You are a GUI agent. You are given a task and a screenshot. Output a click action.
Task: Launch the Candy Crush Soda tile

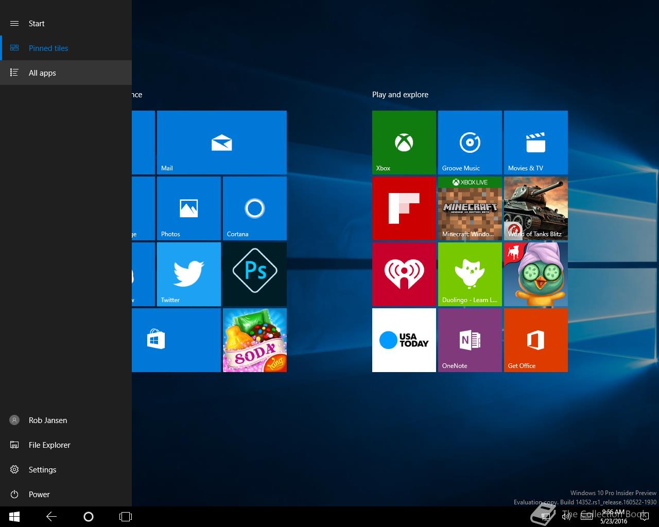tap(254, 340)
